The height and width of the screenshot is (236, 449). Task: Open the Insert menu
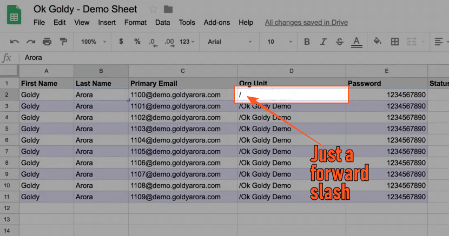[x=107, y=23]
